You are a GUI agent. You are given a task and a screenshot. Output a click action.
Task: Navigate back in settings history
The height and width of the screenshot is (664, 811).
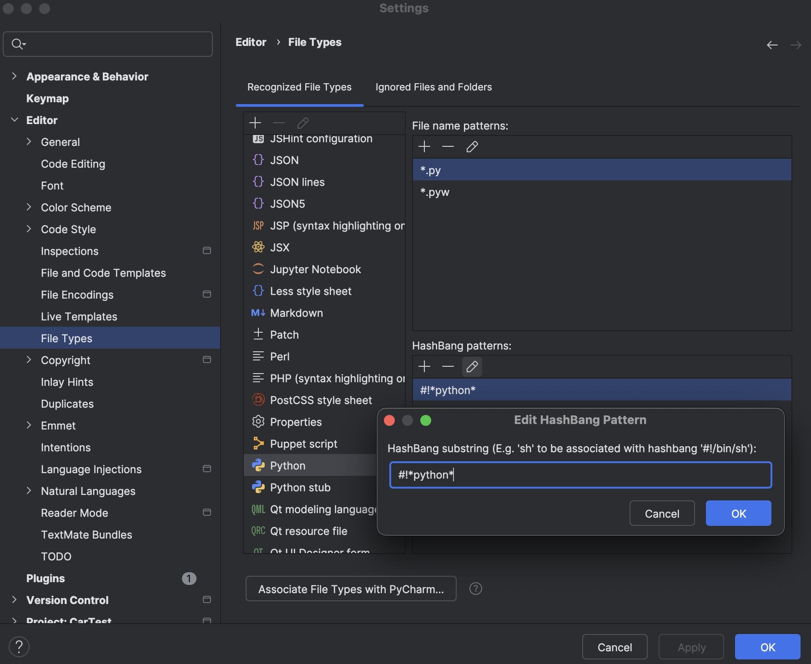[x=772, y=45]
